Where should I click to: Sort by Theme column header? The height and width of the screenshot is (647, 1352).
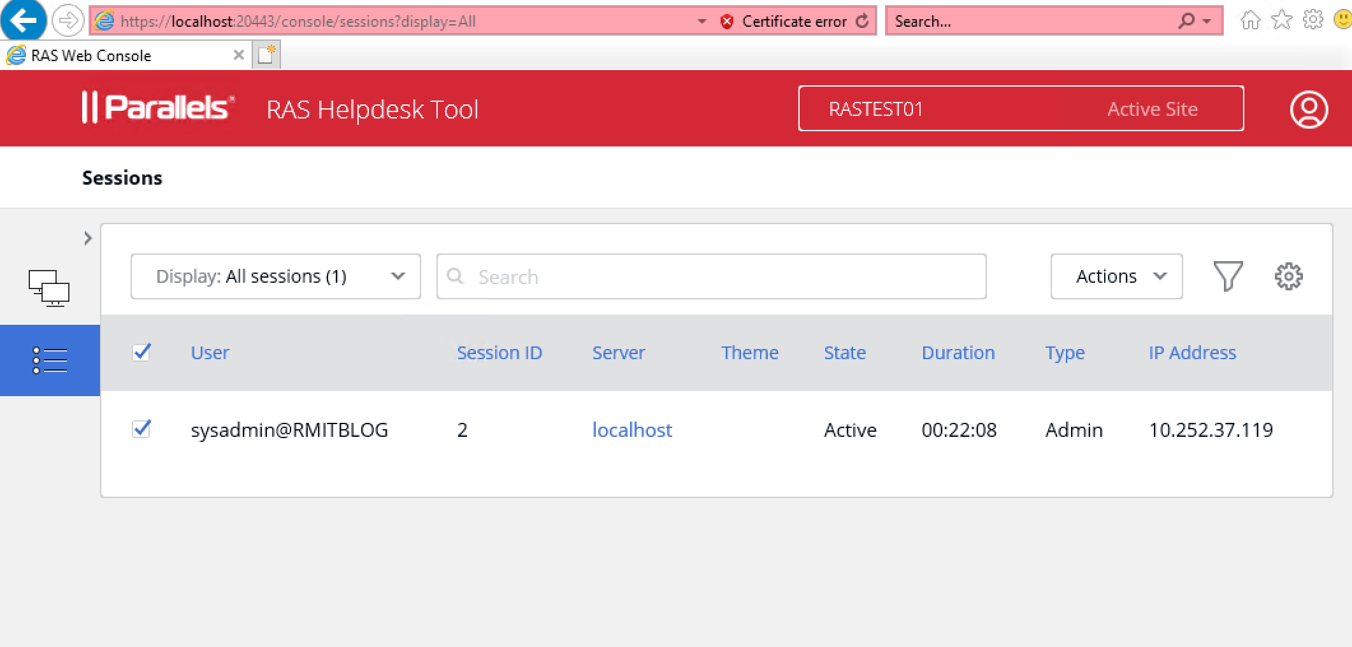749,353
